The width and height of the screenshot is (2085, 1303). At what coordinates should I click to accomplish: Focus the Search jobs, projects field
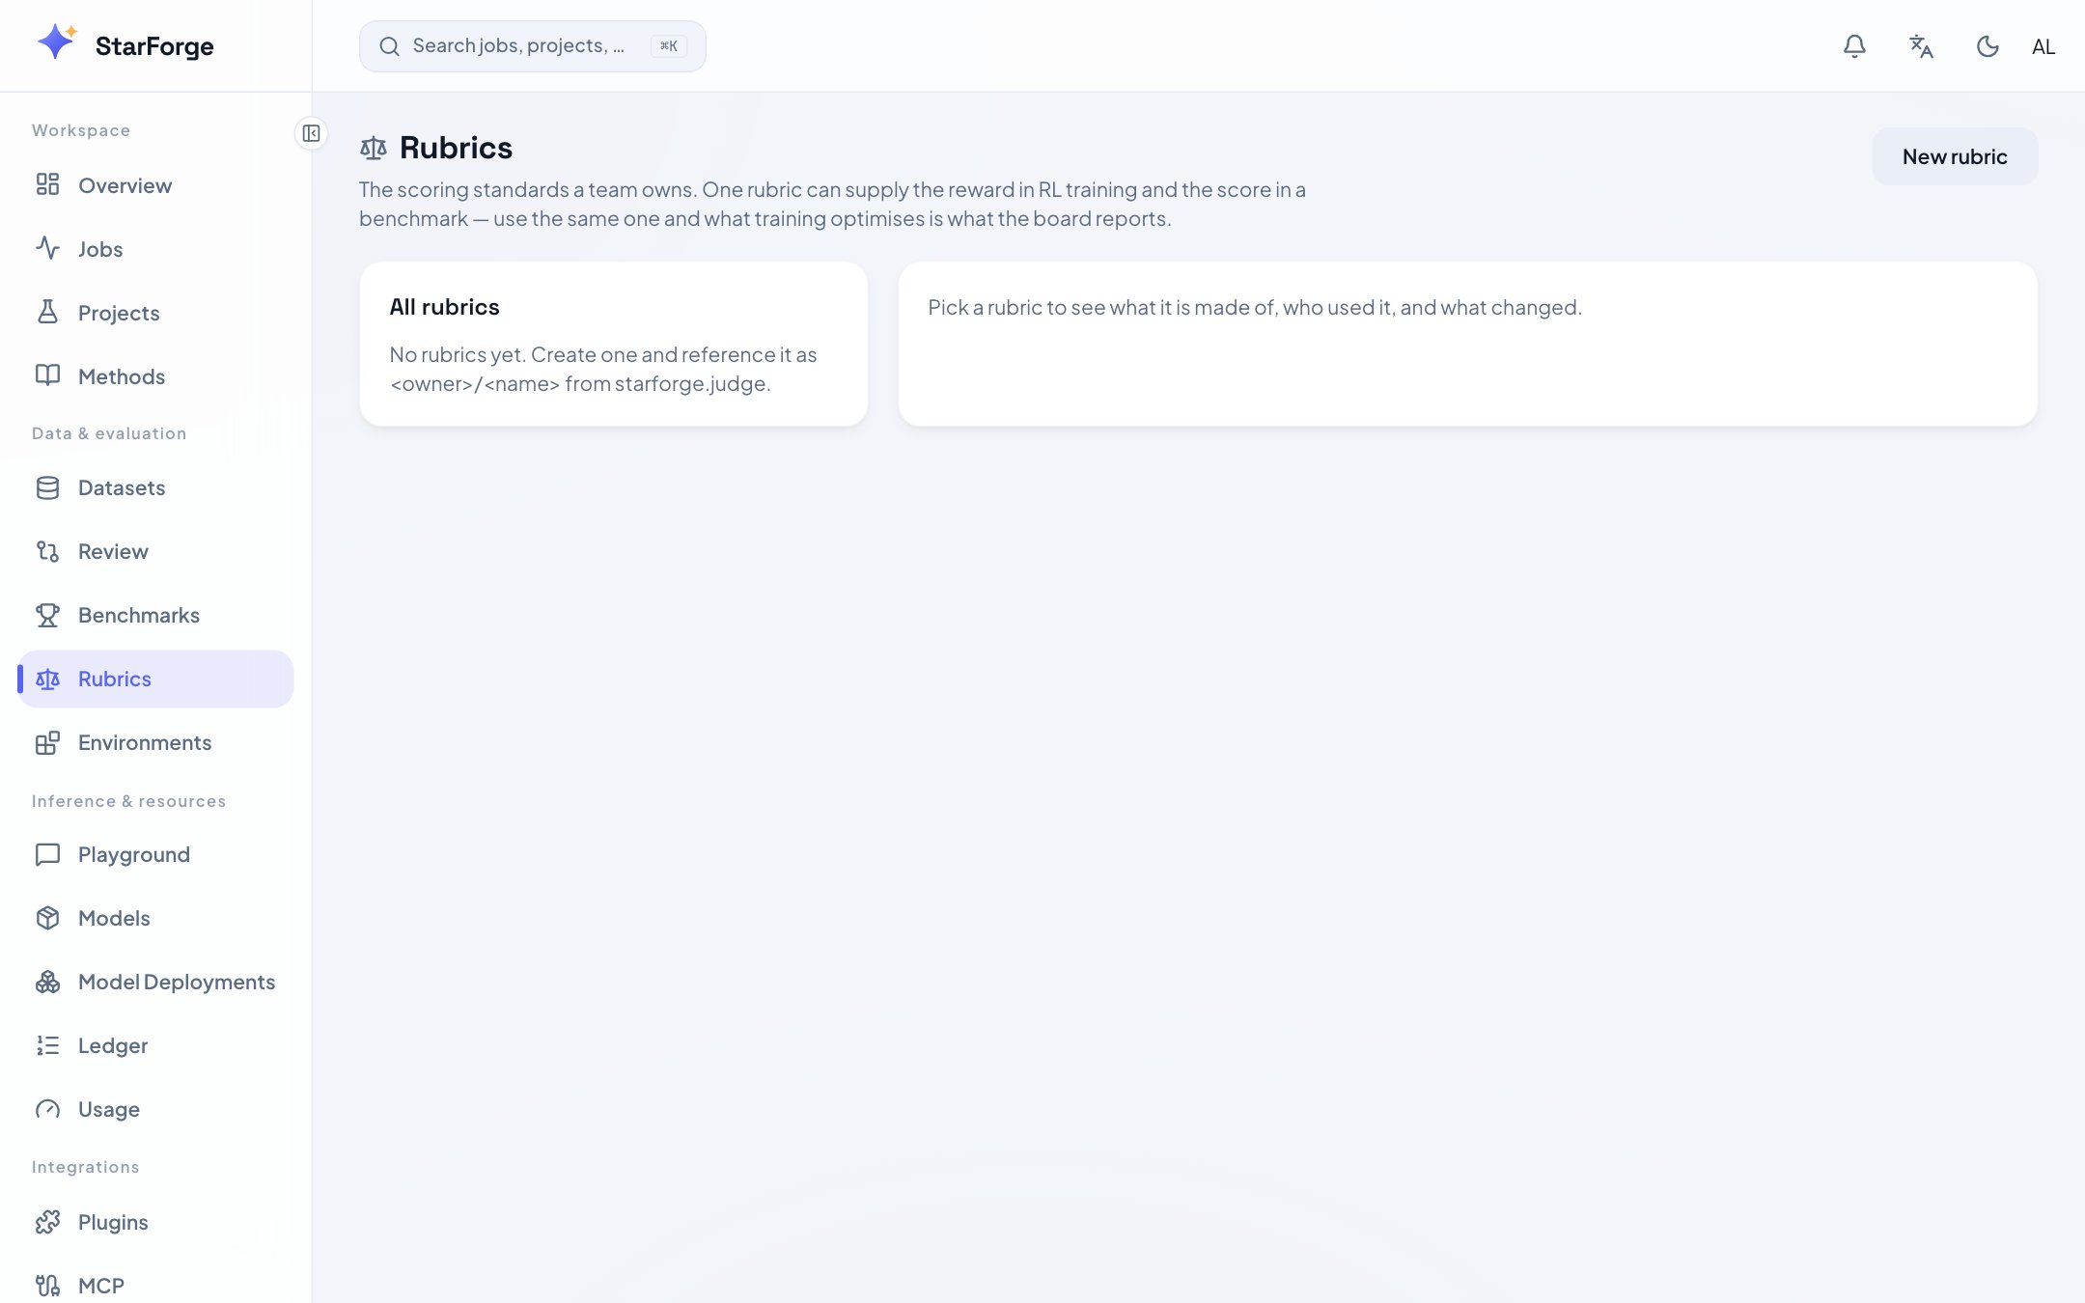click(532, 46)
